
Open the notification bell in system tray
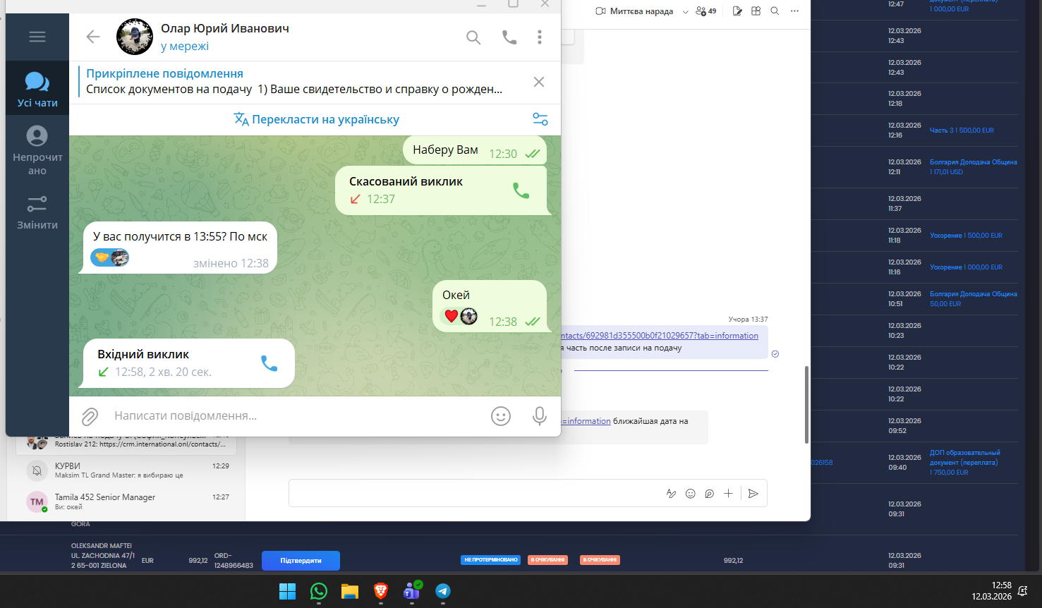click(1022, 590)
